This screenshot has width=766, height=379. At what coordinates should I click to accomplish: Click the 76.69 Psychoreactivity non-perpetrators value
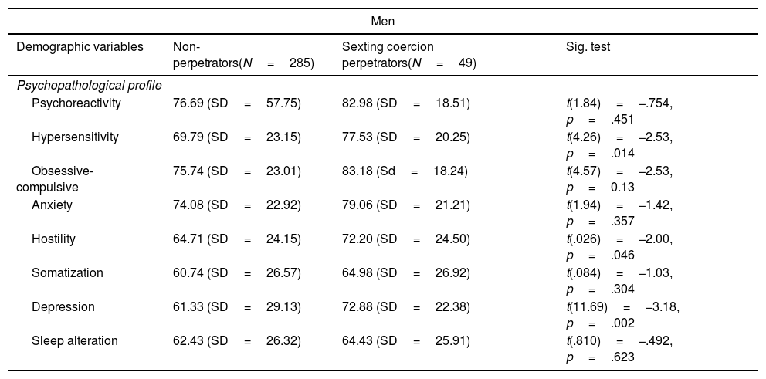click(236, 103)
